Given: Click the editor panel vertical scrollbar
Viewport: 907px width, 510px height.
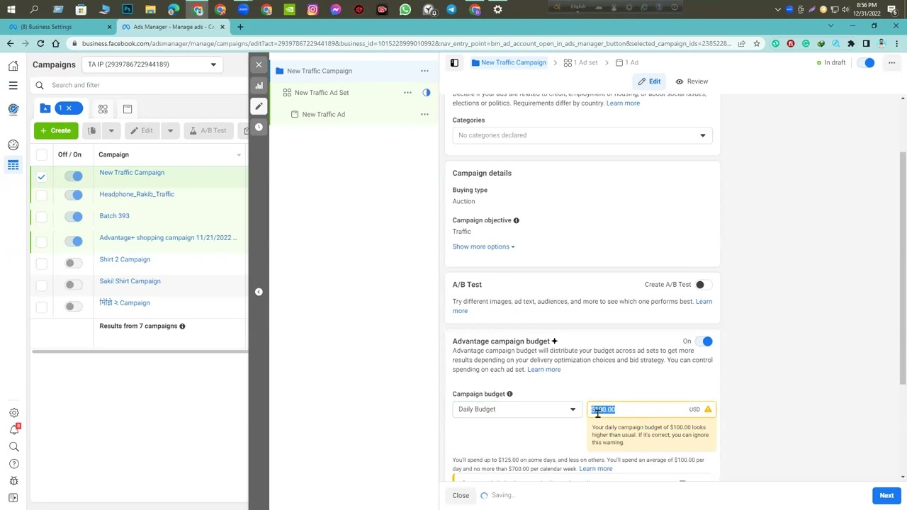Looking at the screenshot, I should tap(902, 269).
